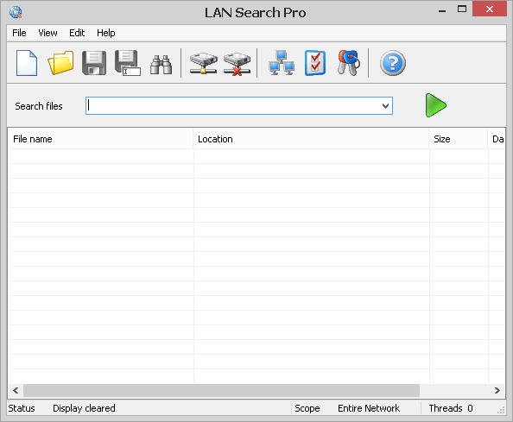Minimize the LAN Search Pro window
The image size is (513, 422).
(x=442, y=11)
